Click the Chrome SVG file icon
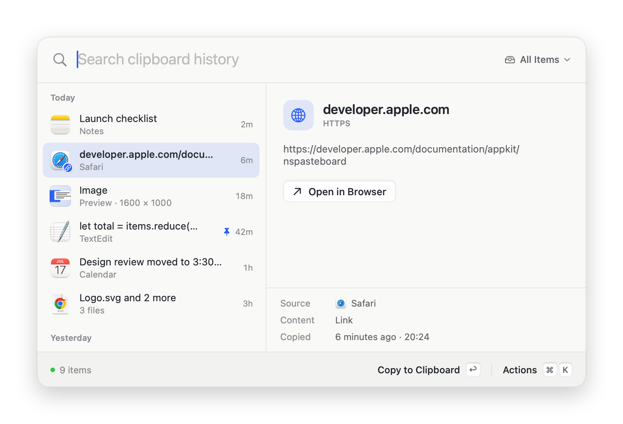This screenshot has height=424, width=623. point(60,304)
